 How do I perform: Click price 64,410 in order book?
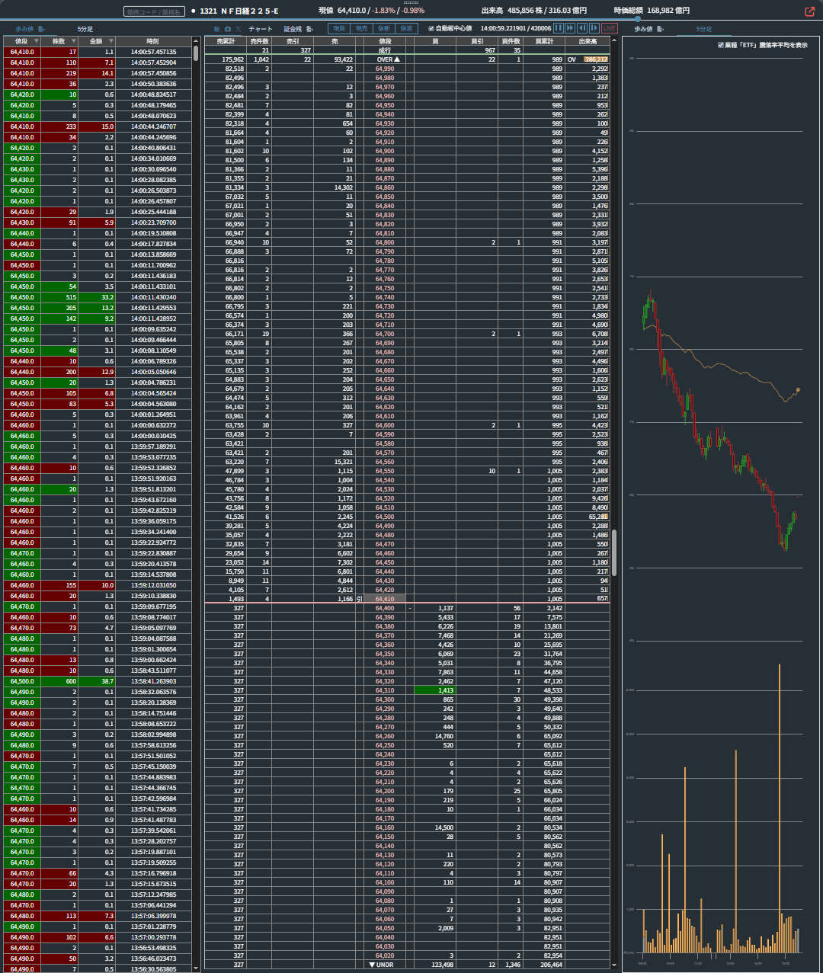pyautogui.click(x=385, y=599)
